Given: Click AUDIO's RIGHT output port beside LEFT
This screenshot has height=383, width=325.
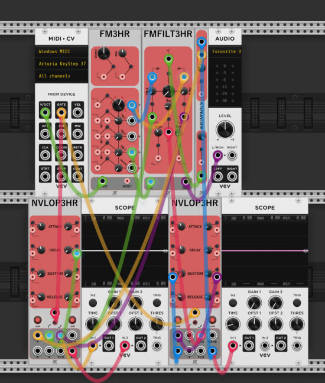Looking at the screenshot, I should point(232,176).
